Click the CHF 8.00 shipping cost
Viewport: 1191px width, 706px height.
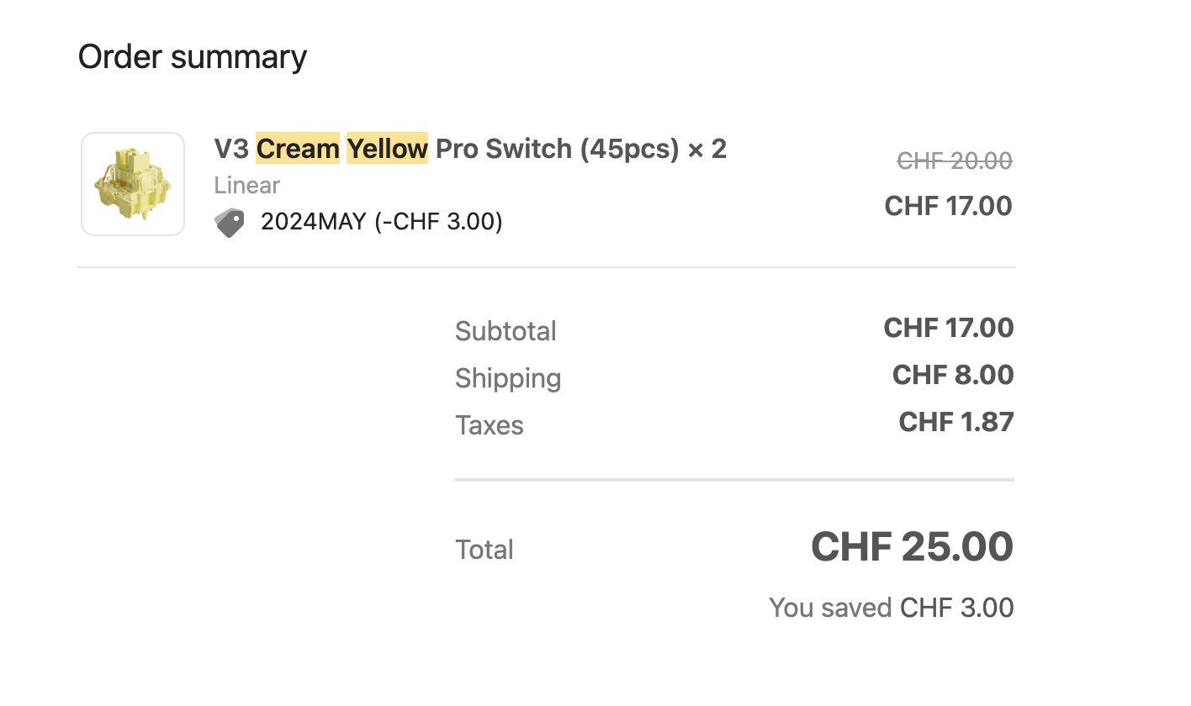coord(953,375)
